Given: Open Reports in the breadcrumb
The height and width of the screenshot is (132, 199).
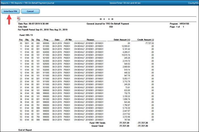Looking at the screenshot, I should click(x=5, y=3).
